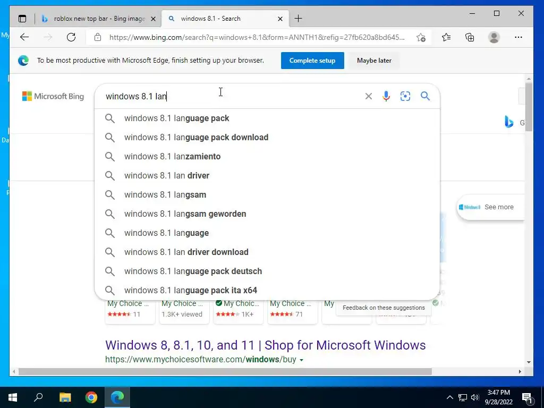Screen dimensions: 544x408
Task: Click the vertical page scrollbar
Action: pyautogui.click(x=529, y=107)
